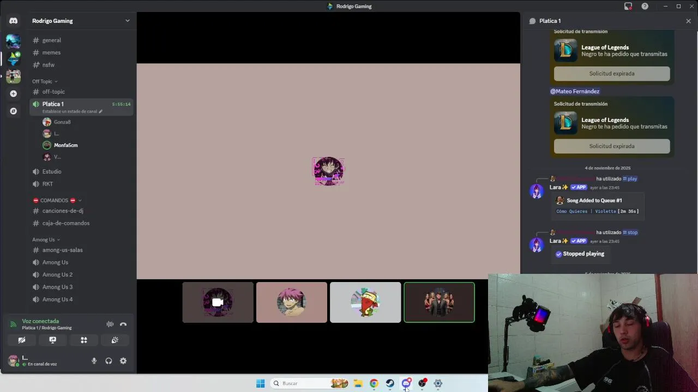Image resolution: width=698 pixels, height=392 pixels.
Task: Open the soccer-player server icon
Action: click(13, 76)
